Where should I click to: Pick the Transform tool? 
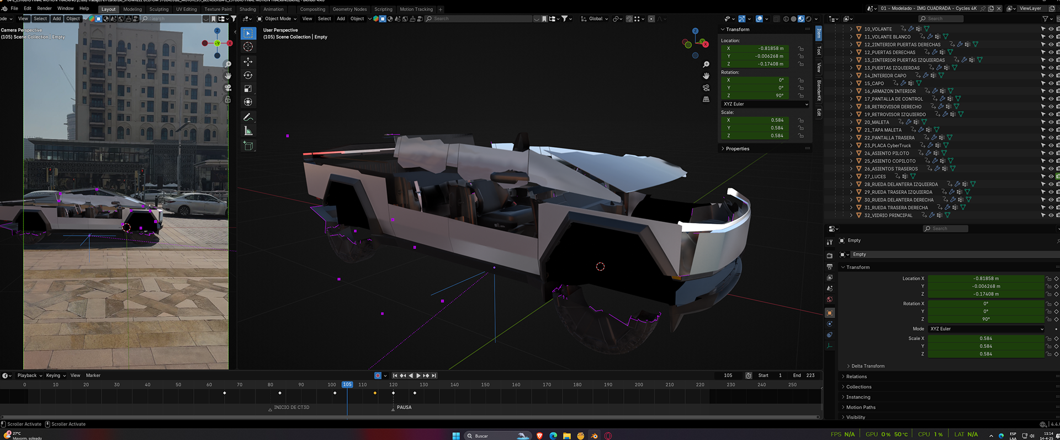coord(248,101)
